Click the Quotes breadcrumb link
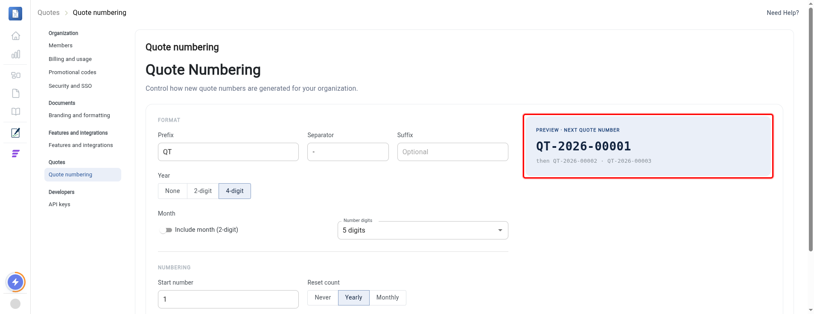 click(49, 13)
